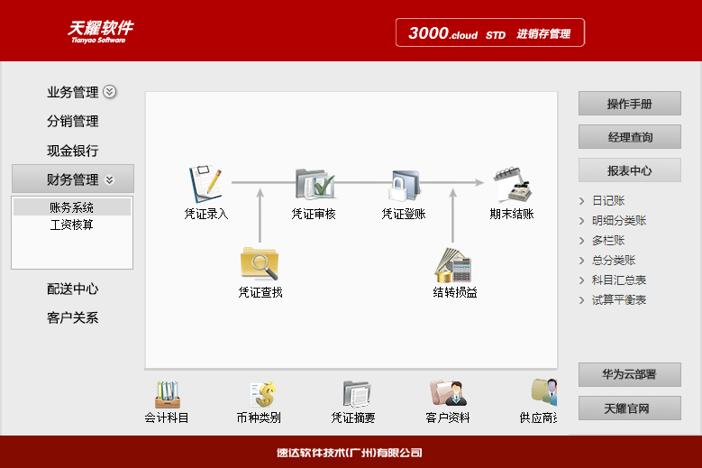Open the 凭证登账 padlock folder icon
Viewport: 702px width, 468px height.
(x=404, y=184)
